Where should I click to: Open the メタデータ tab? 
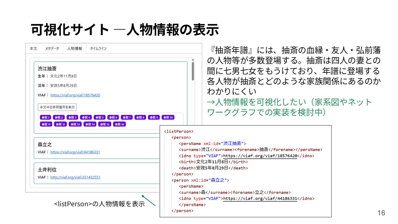pos(52,49)
